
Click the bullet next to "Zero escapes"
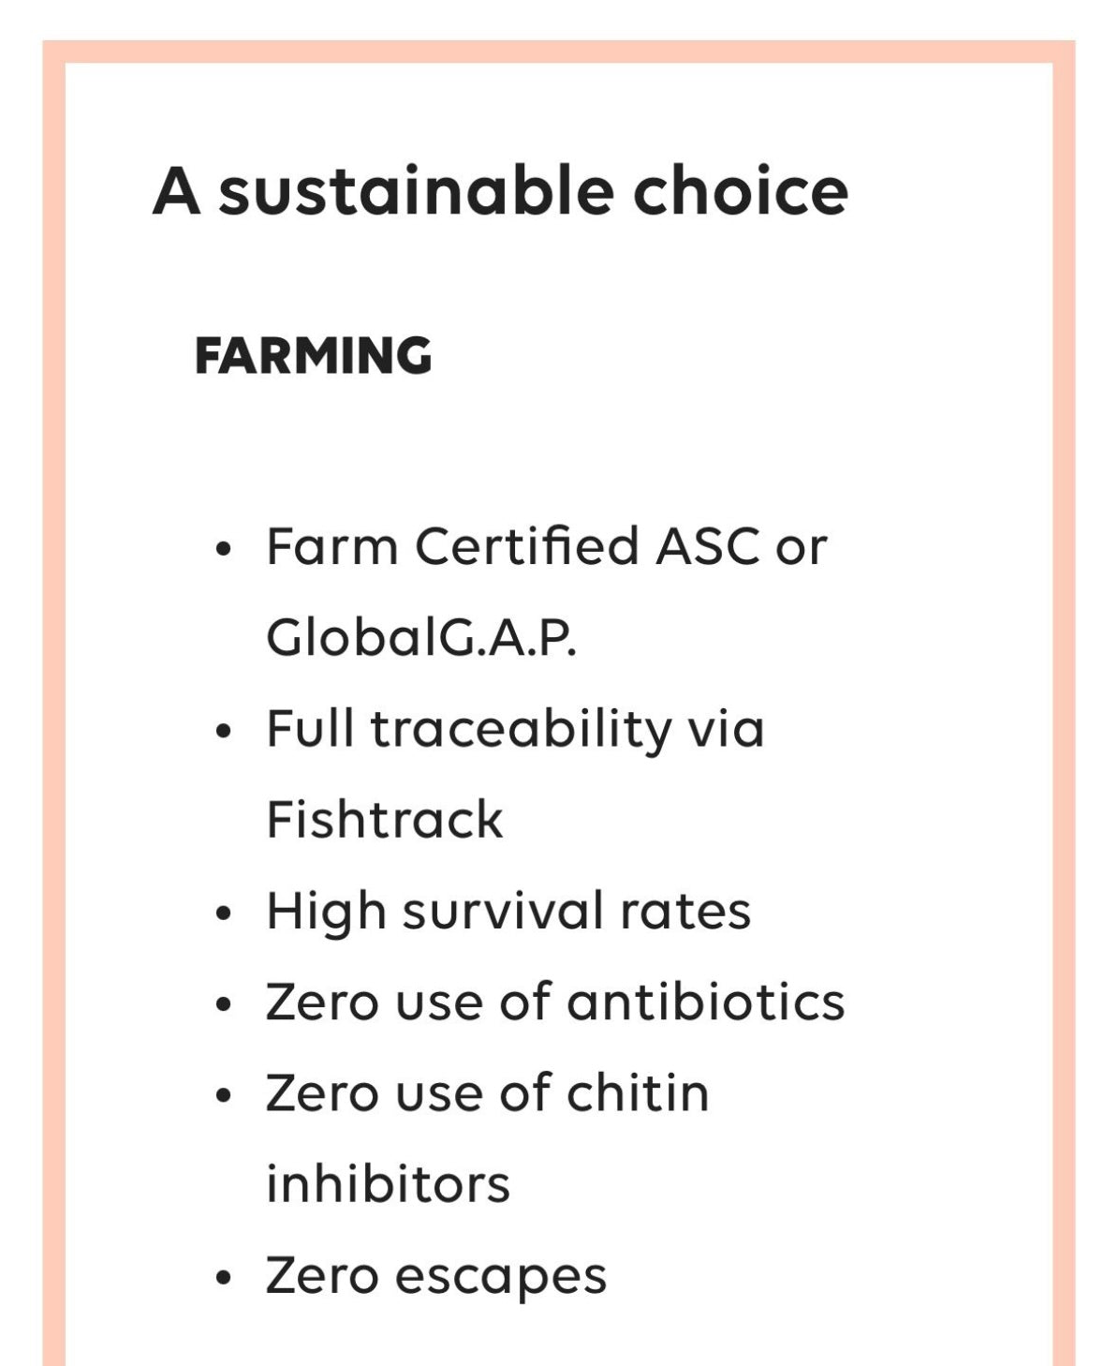[x=222, y=1278]
